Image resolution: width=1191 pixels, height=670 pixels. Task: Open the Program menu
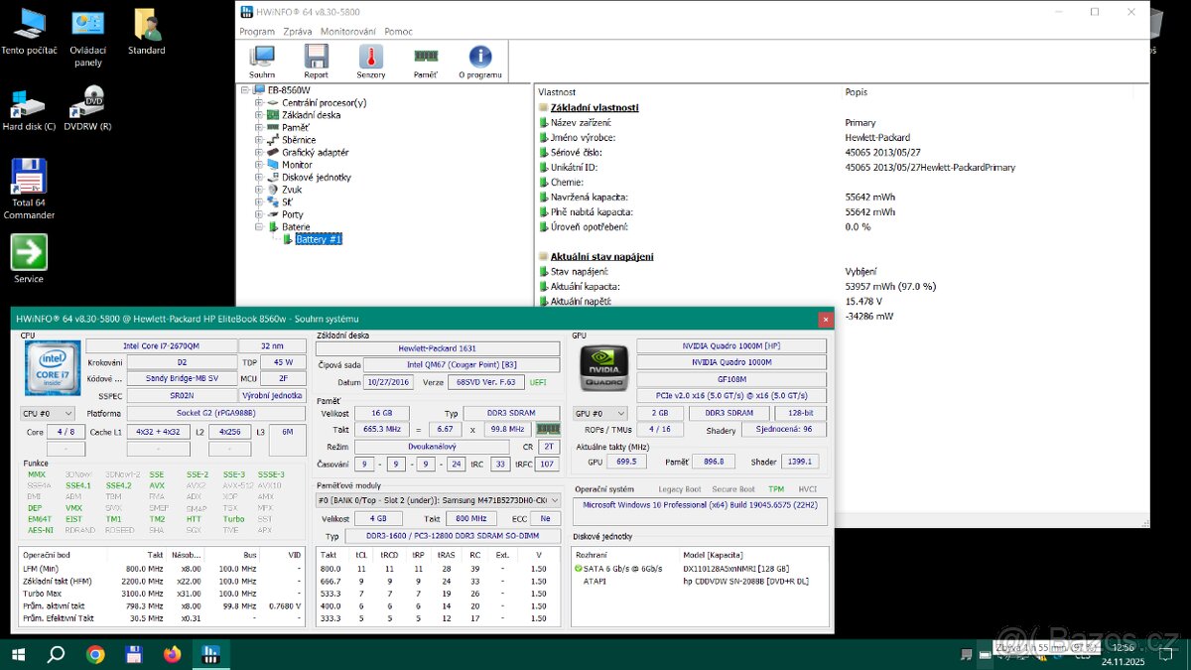pos(256,31)
